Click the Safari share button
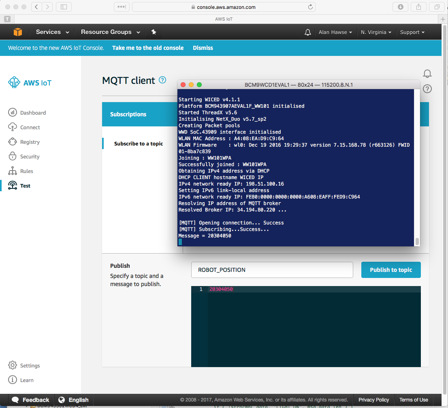Viewport: 448px width, 408px height. point(418,7)
